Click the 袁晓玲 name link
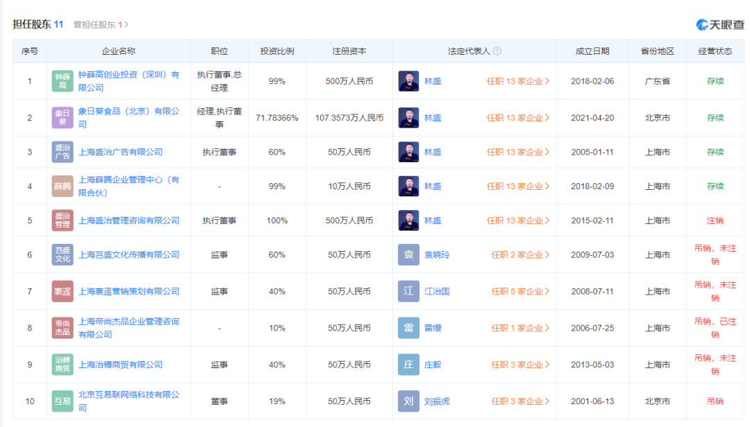Screen dimensions: 750x427 tap(437, 254)
